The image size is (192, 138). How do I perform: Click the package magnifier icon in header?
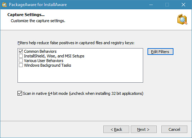tap(182, 19)
